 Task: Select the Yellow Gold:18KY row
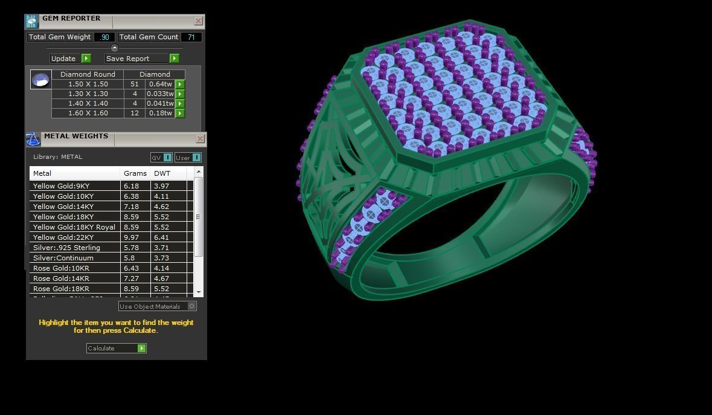click(111, 217)
